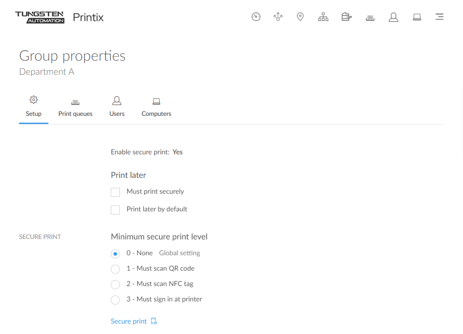Open the Networks hierarchy icon
The image size is (463, 334).
(x=323, y=17)
